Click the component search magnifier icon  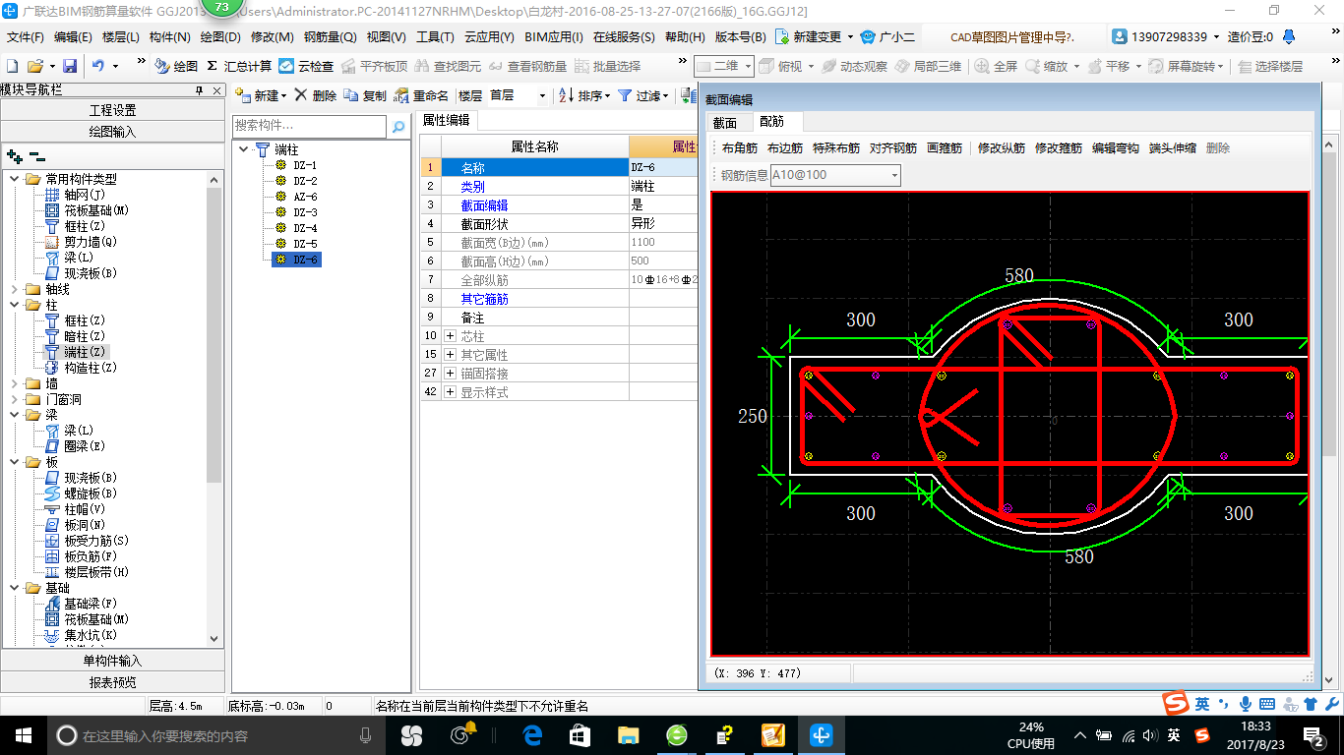coord(398,127)
